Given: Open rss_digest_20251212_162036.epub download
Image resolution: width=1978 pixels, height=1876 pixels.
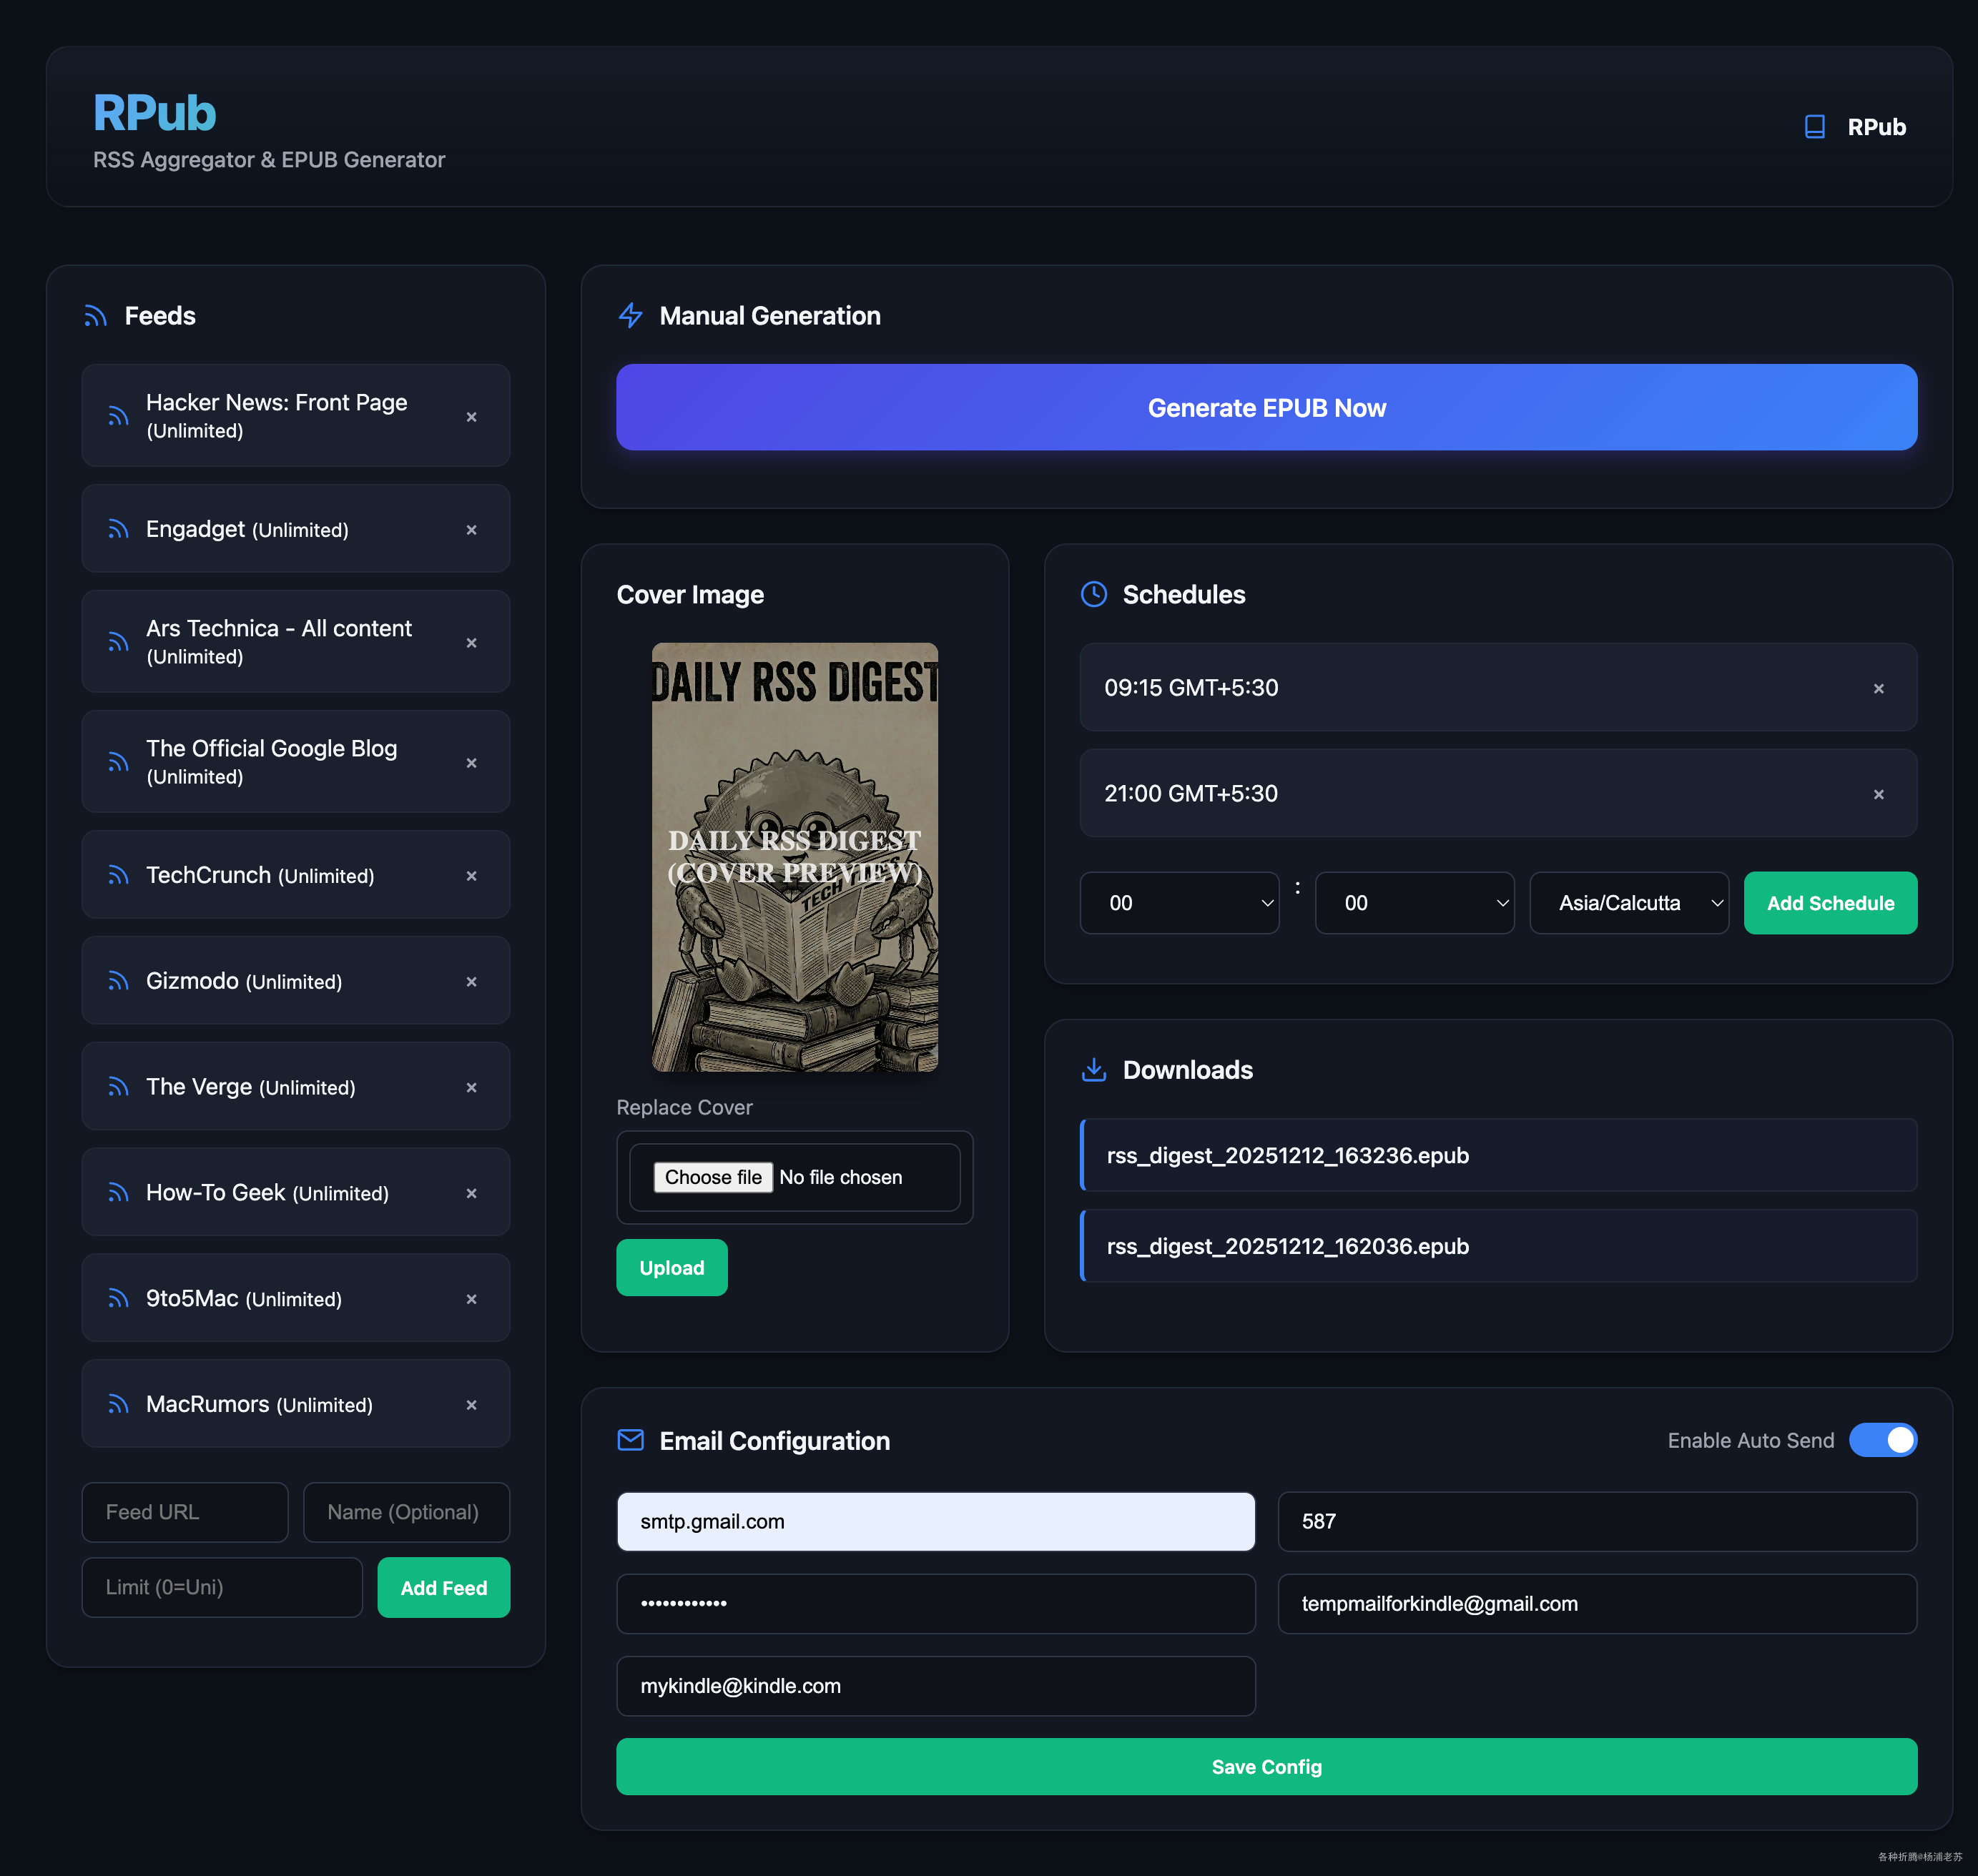Looking at the screenshot, I should click(1287, 1246).
